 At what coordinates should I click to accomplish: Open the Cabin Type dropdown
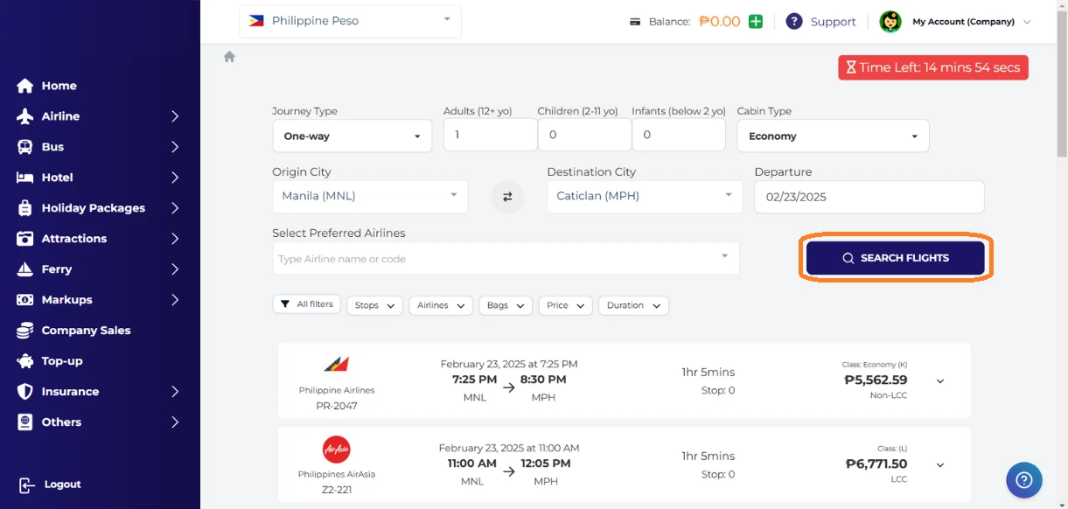coord(832,136)
